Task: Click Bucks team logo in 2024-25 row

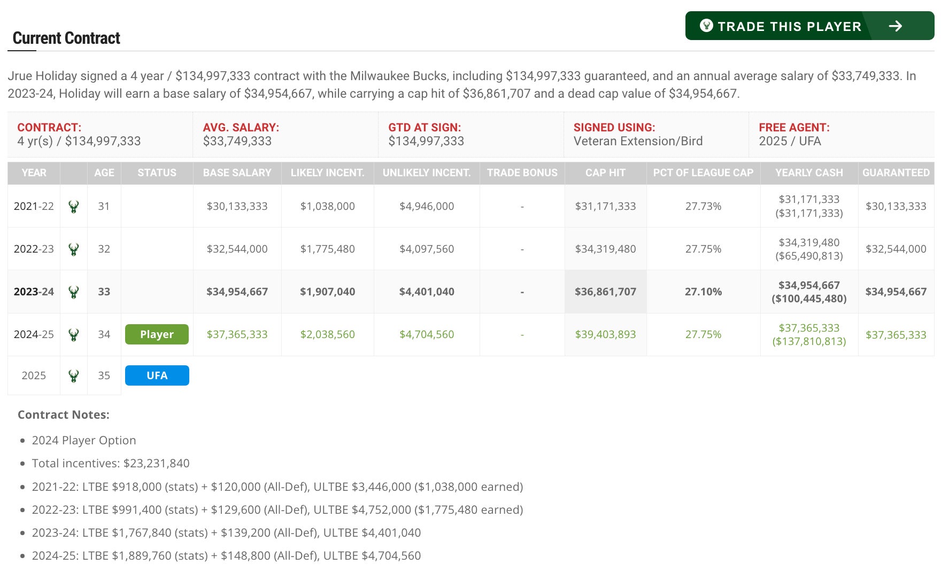Action: tap(74, 335)
